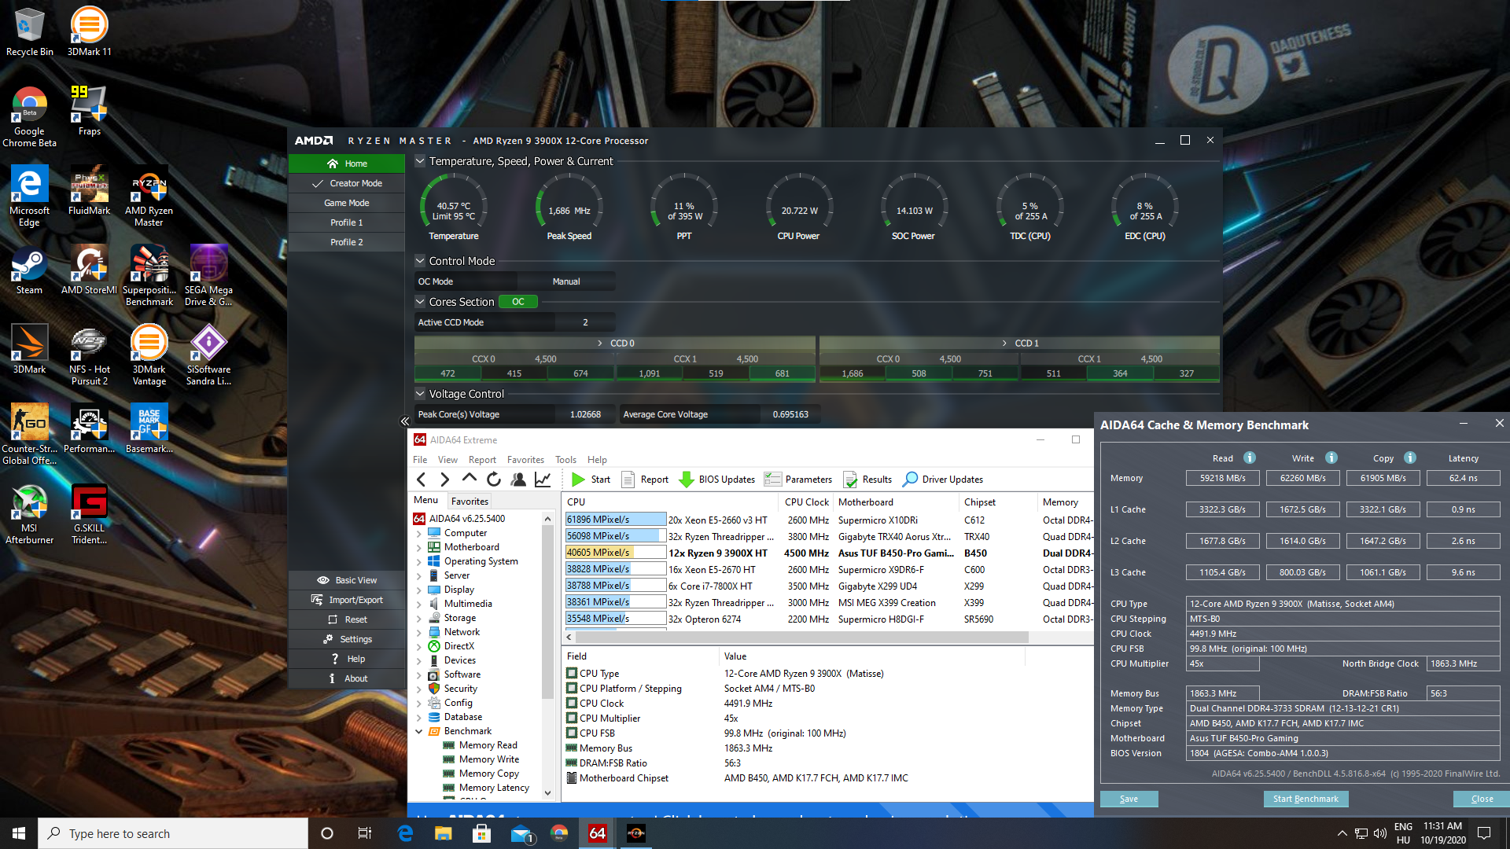Expand Computer tree node in AIDA64
This screenshot has width=1510, height=849.
click(x=418, y=533)
